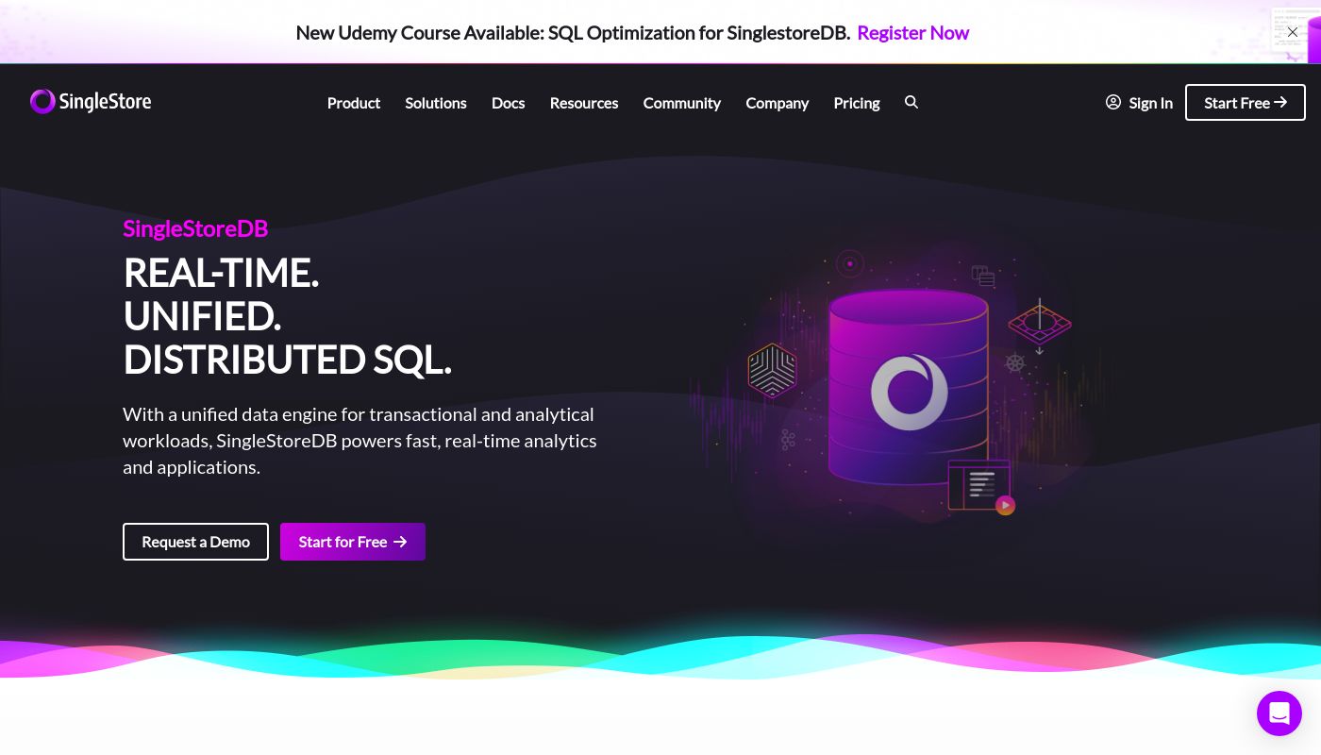Click the hexagon maze icon in illustration
The width and height of the screenshot is (1321, 755).
pyautogui.click(x=772, y=370)
